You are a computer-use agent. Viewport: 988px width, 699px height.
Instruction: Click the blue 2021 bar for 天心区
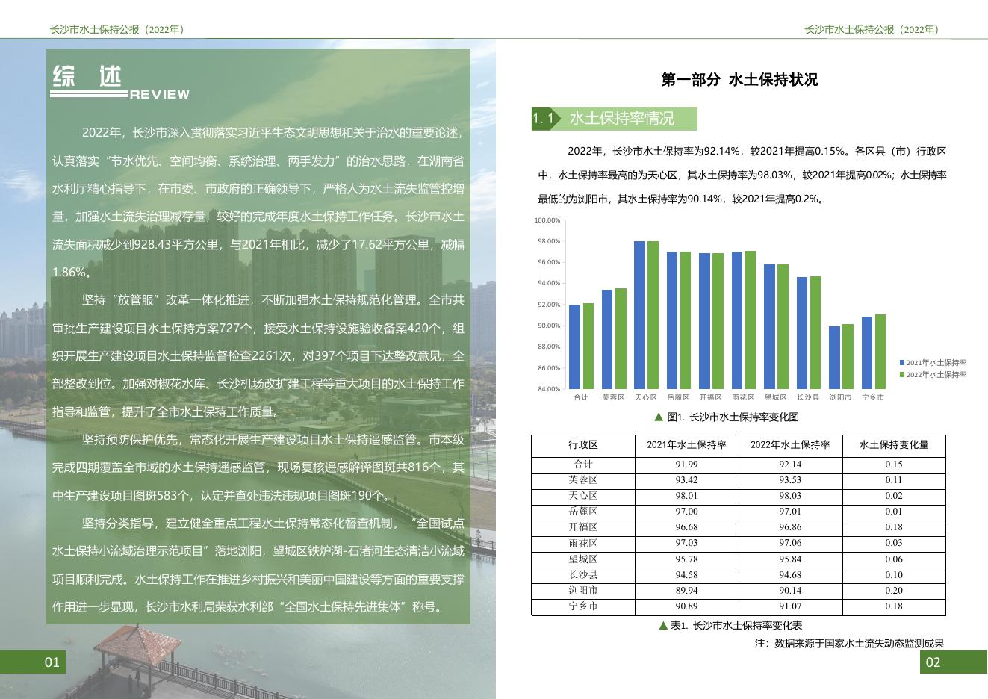coord(639,315)
